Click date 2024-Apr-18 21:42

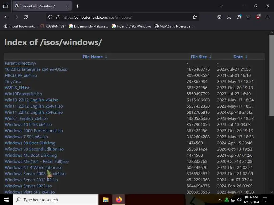pyautogui.click(x=235, y=112)
